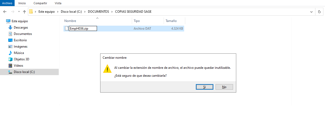
Task: Click the Vídeos film icon
Action: pos(10,66)
